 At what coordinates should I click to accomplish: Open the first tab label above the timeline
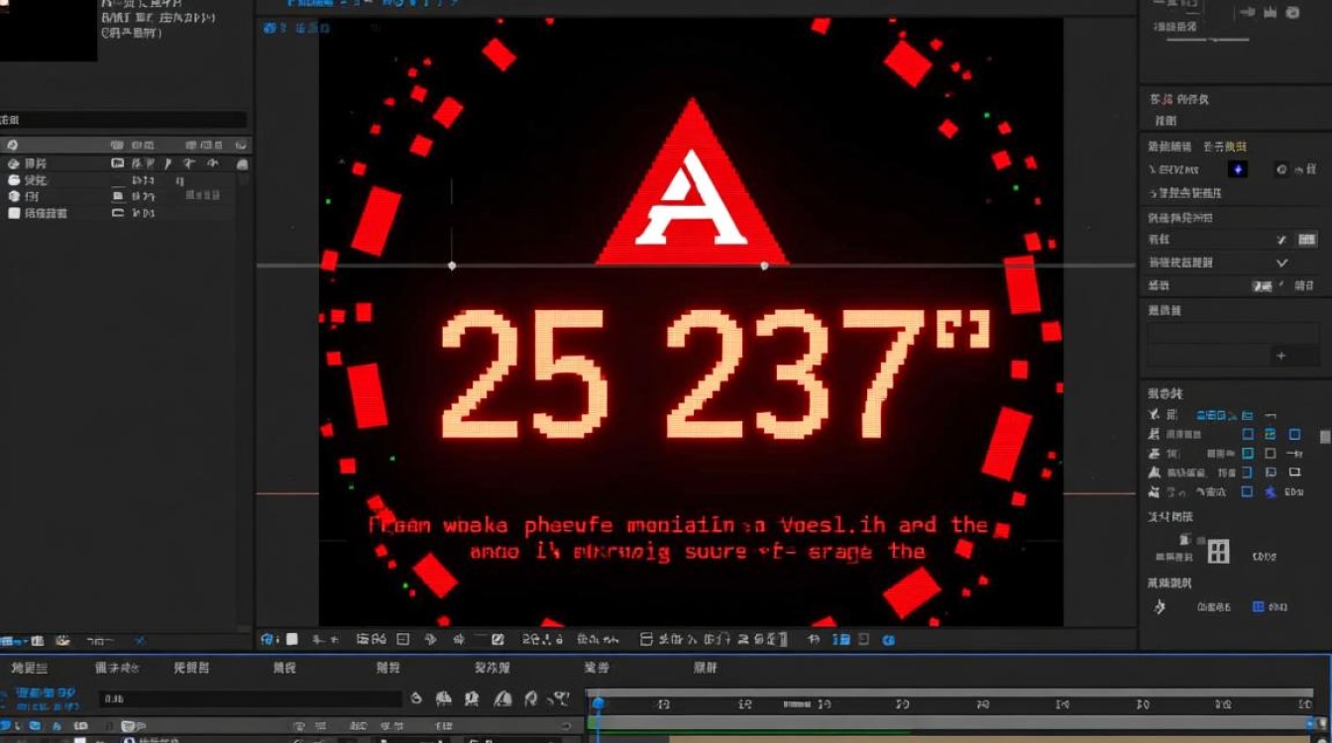pos(29,669)
